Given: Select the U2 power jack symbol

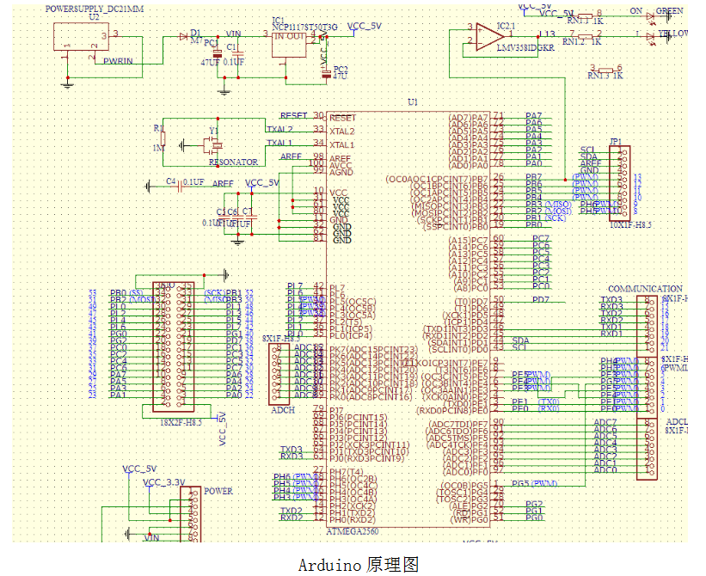Looking at the screenshot, I should coord(81,37).
